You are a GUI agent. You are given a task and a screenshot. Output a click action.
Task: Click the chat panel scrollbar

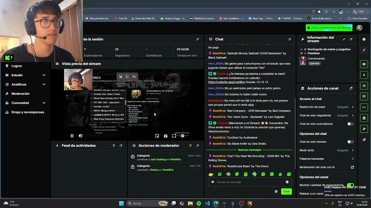(295, 133)
